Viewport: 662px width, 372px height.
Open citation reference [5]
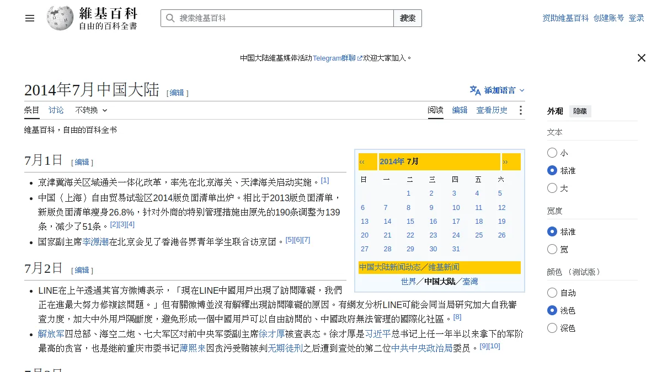290,240
